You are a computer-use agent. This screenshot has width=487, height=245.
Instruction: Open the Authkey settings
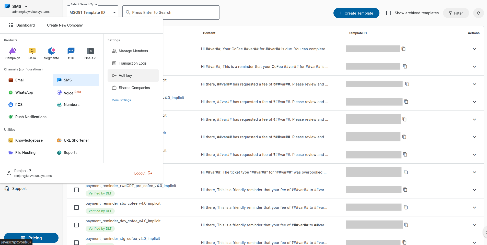133,76
